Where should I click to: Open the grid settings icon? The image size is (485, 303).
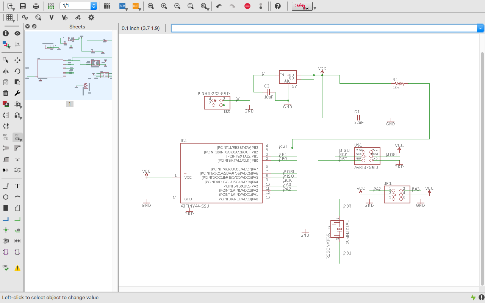coord(10,17)
